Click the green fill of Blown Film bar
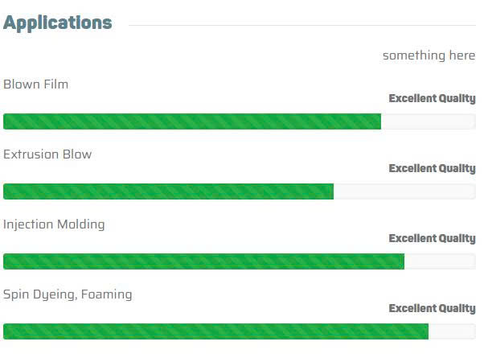The height and width of the screenshot is (358, 484). pos(191,121)
